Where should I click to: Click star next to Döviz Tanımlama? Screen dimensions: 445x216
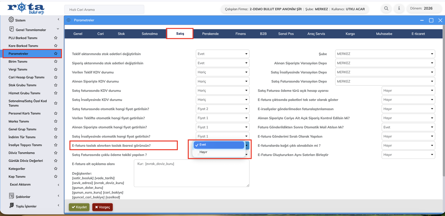[56, 153]
